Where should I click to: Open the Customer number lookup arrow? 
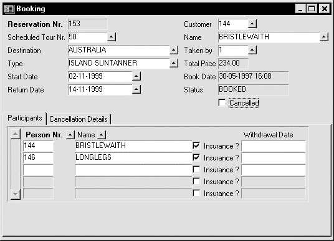pos(252,24)
